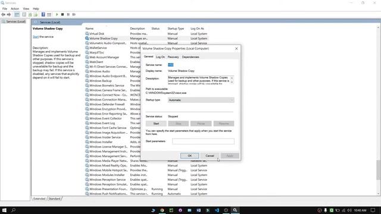The width and height of the screenshot is (381, 214).
Task: Open the Properties toolbar icon
Action: tap(24, 14)
